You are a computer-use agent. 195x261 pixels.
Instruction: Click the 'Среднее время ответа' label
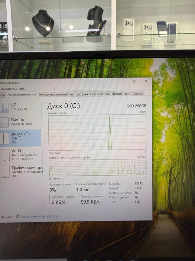(x=91, y=184)
